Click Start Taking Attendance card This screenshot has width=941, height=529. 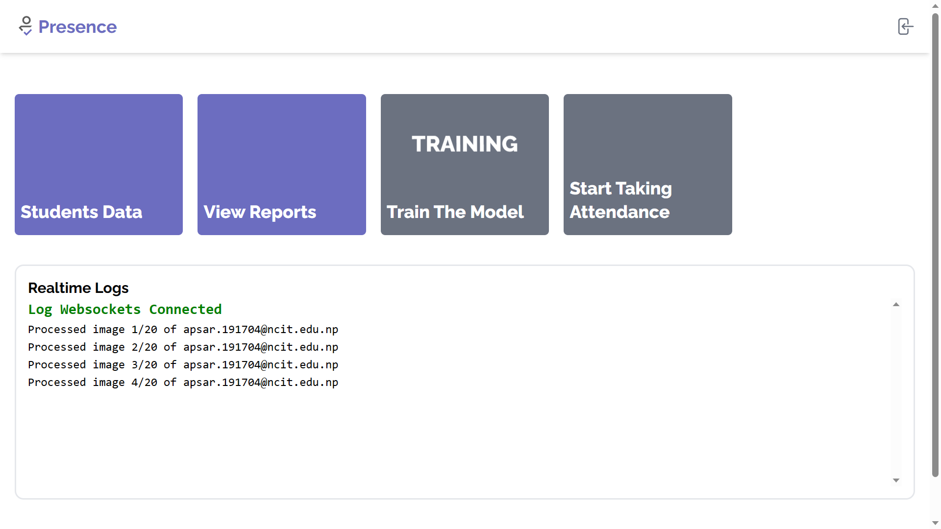[647, 165]
